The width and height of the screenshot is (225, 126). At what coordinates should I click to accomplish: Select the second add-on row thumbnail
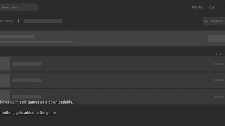(x=5, y=80)
